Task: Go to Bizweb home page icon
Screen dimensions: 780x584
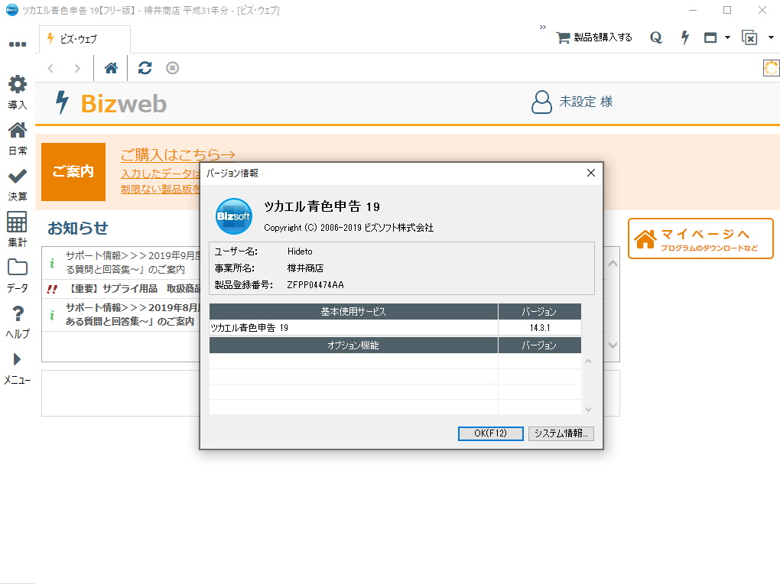Action: tap(111, 68)
